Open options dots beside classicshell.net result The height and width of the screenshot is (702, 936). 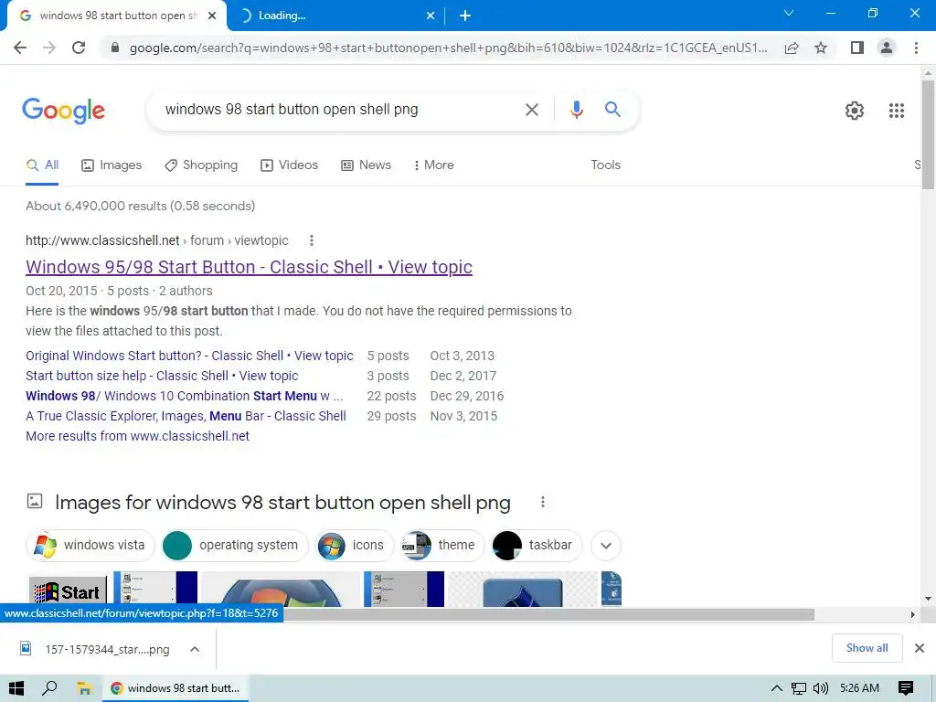311,240
